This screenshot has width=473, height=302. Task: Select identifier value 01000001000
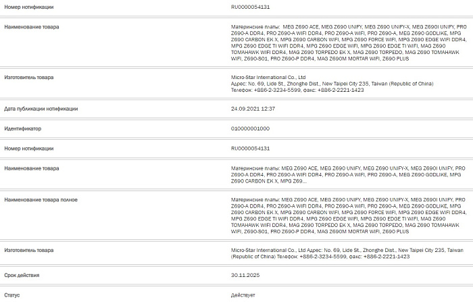pyautogui.click(x=251, y=128)
